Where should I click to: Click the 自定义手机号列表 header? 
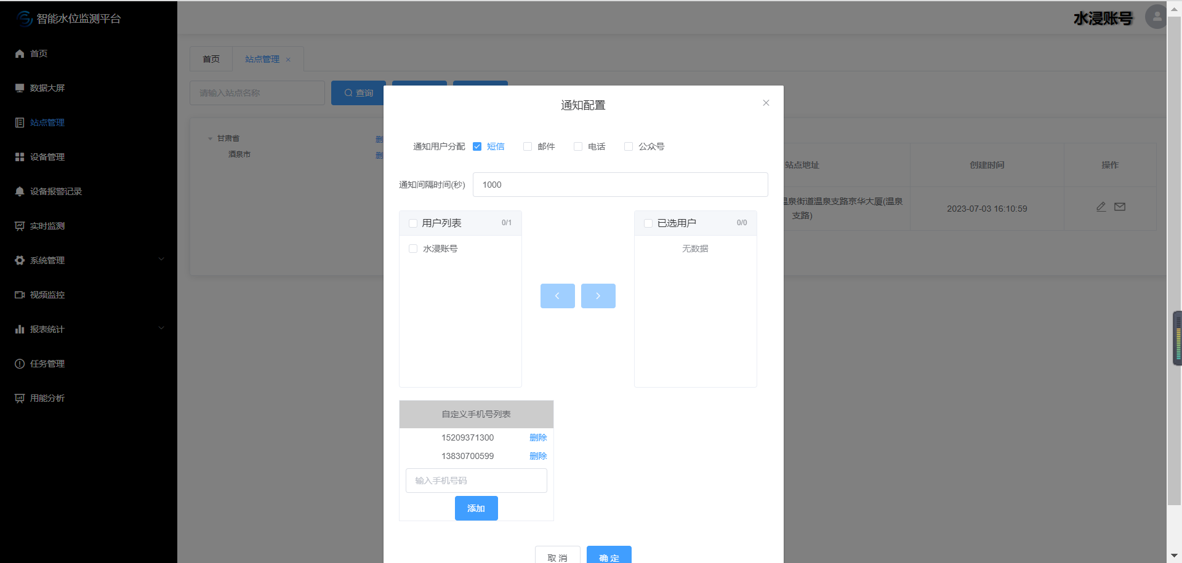pyautogui.click(x=476, y=414)
